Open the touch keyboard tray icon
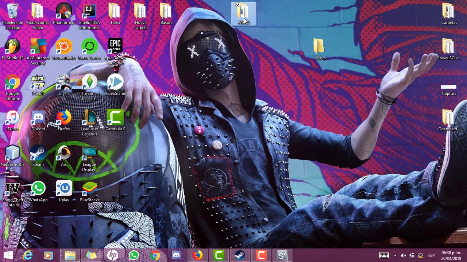The width and height of the screenshot is (467, 262). tap(384, 255)
